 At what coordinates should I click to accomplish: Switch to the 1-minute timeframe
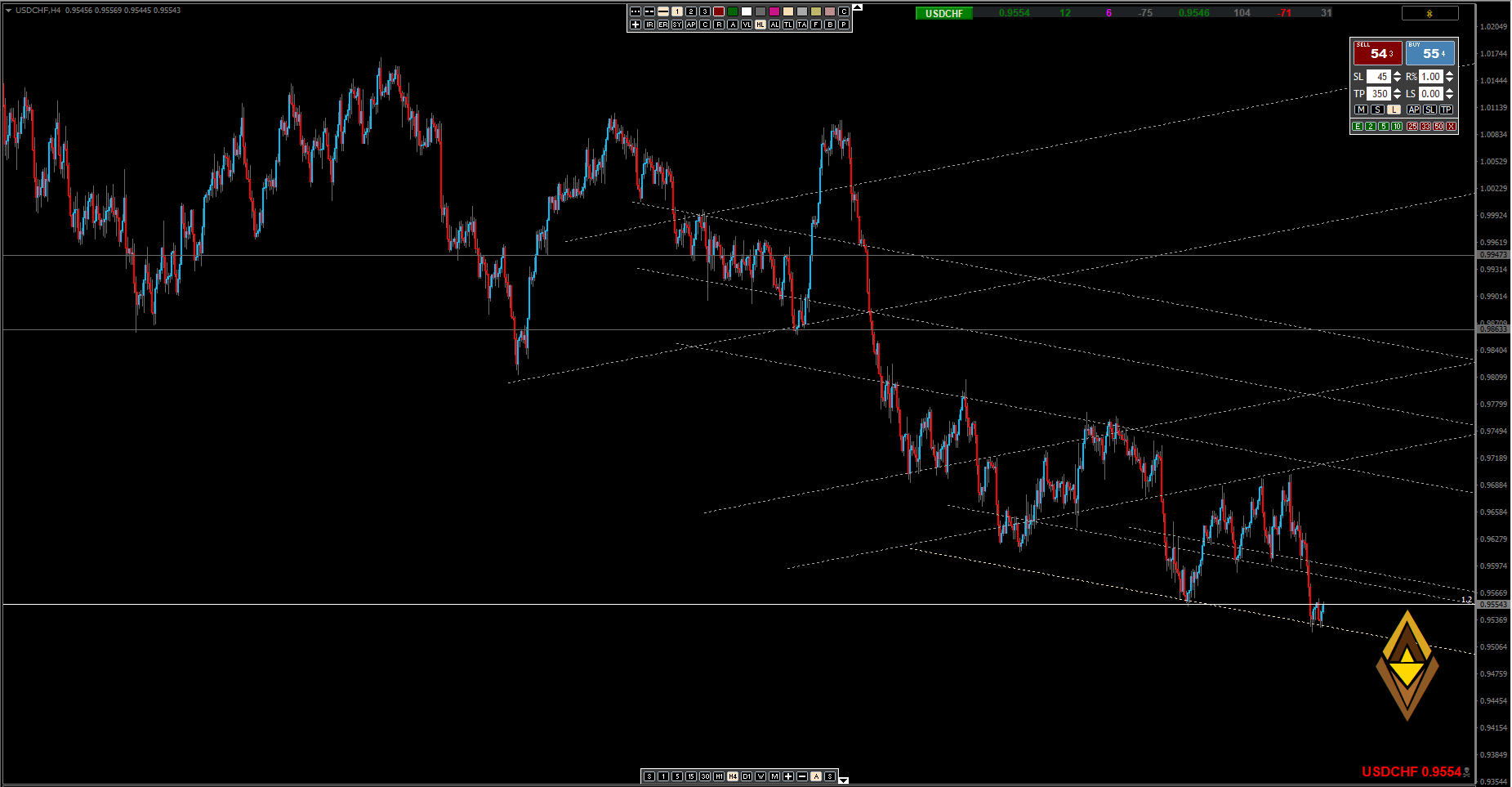pyautogui.click(x=663, y=776)
